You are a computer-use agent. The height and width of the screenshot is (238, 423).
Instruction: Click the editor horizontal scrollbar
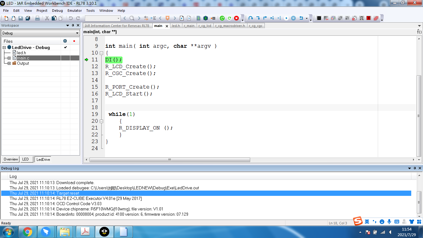pos(170,160)
